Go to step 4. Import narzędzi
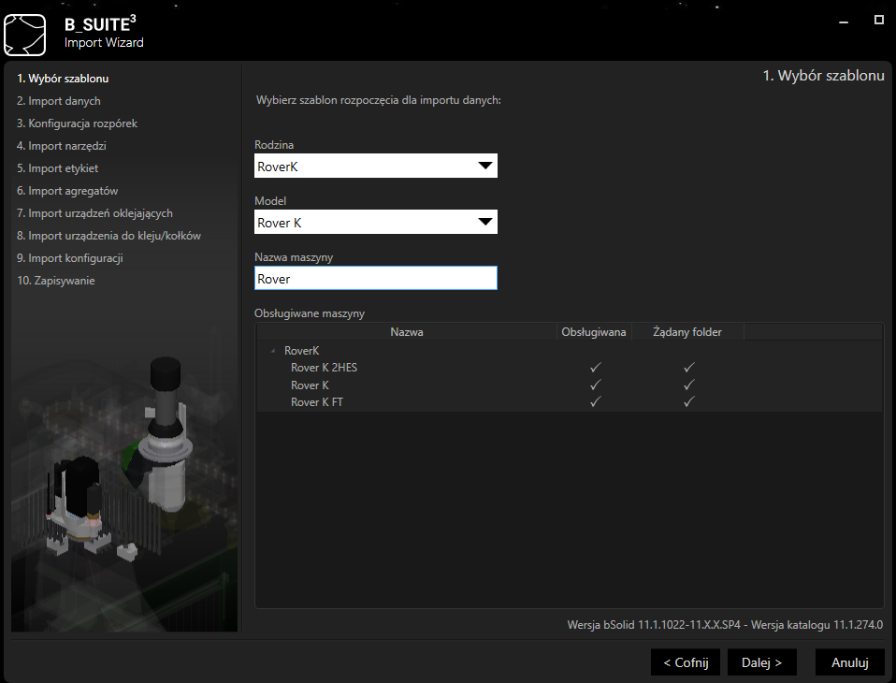This screenshot has width=896, height=683. (x=62, y=146)
